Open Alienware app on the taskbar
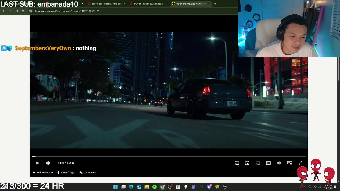Image resolution: width=340 pixels, height=191 pixels. 186,187
